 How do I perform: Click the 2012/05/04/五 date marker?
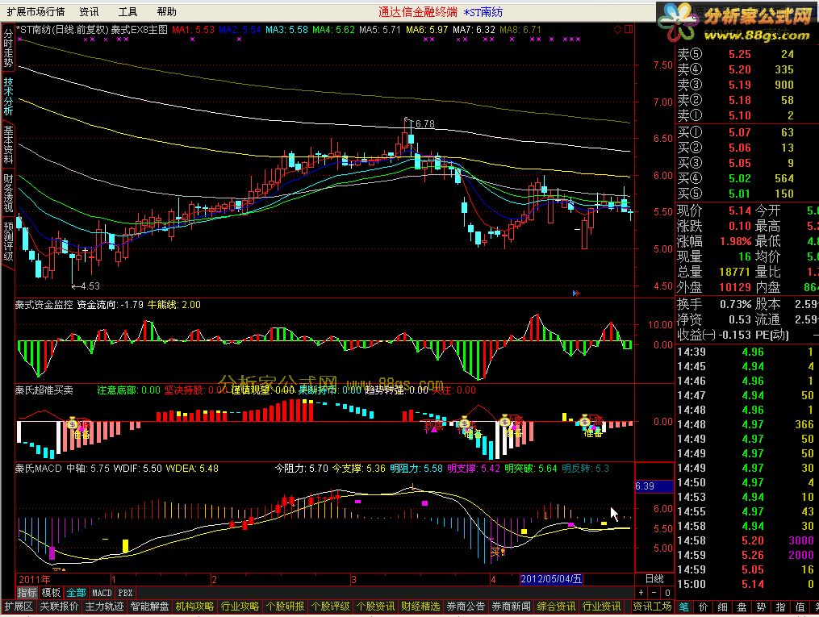coord(551,579)
